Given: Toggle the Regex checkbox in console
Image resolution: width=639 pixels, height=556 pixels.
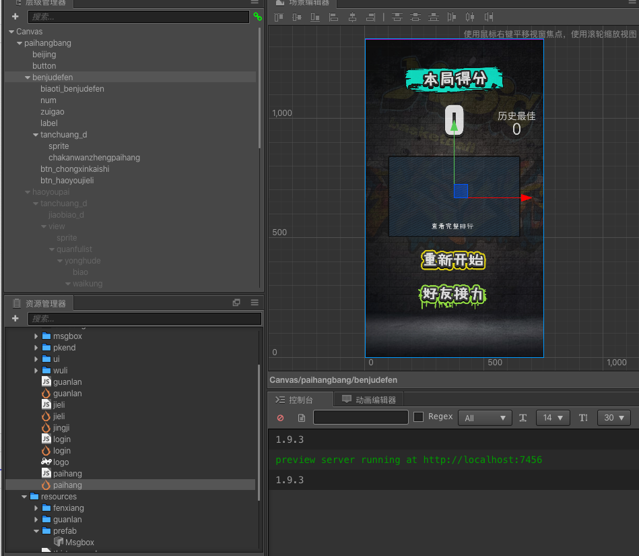Looking at the screenshot, I should (x=419, y=417).
